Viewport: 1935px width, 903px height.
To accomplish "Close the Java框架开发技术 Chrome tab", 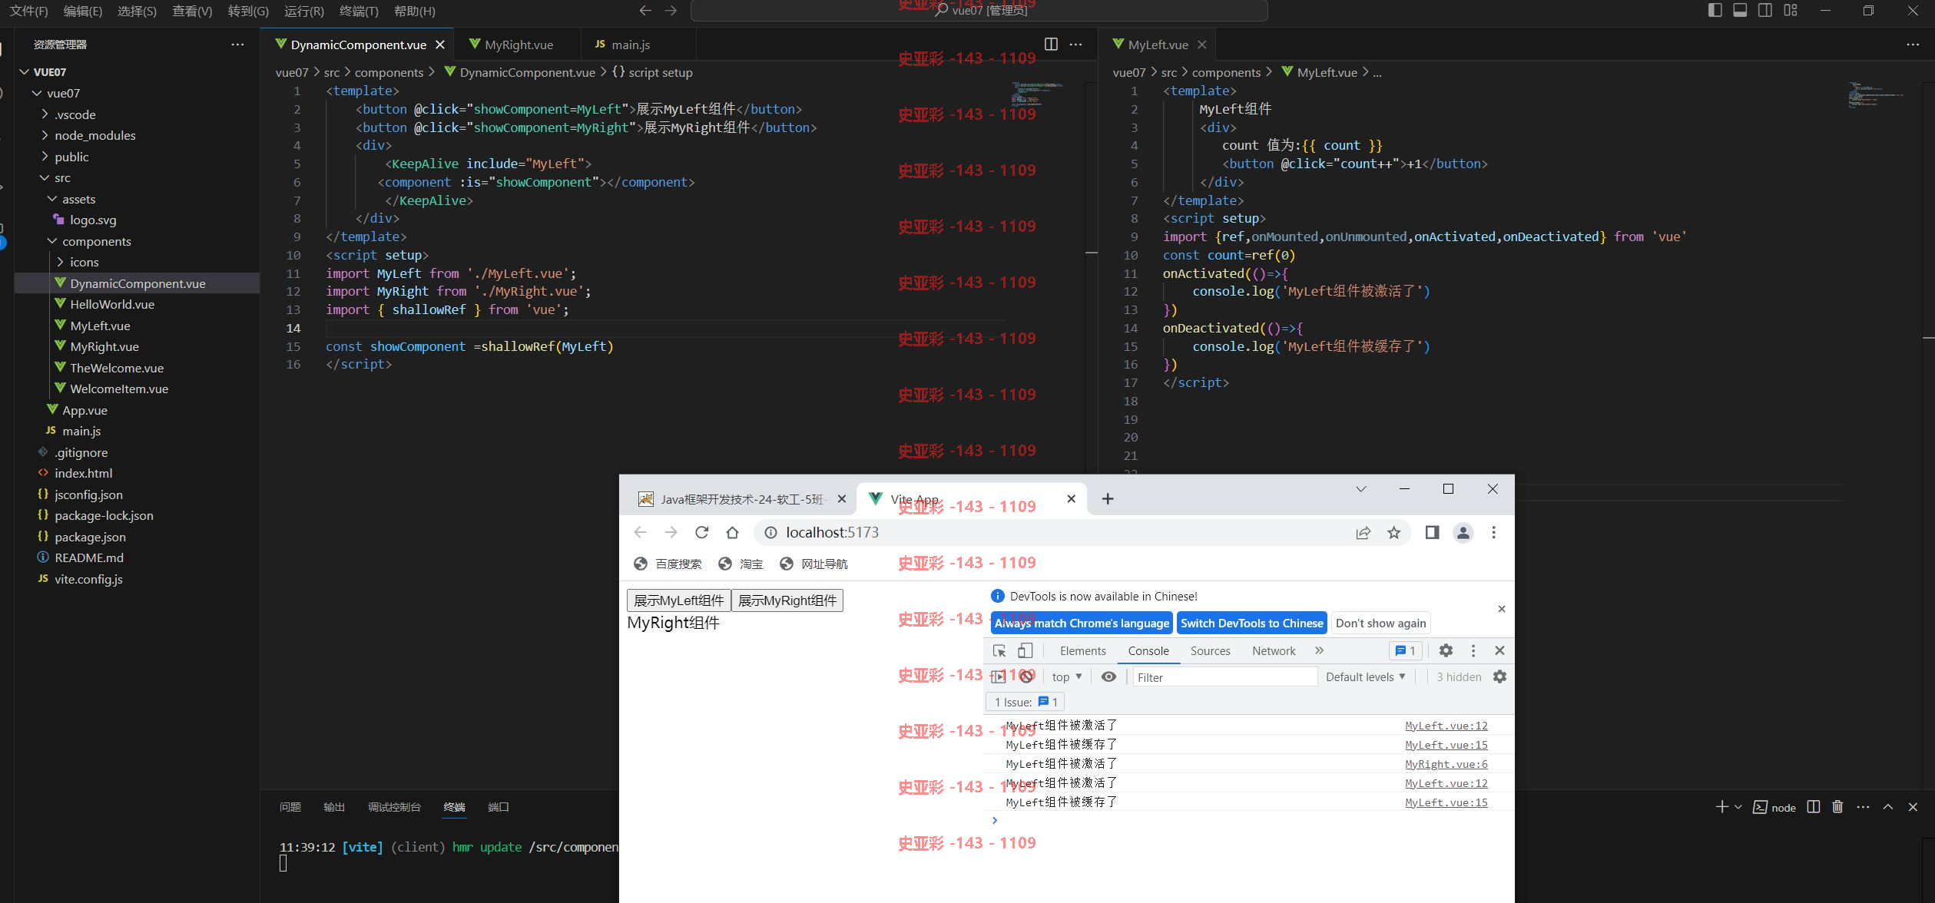I will (x=842, y=499).
